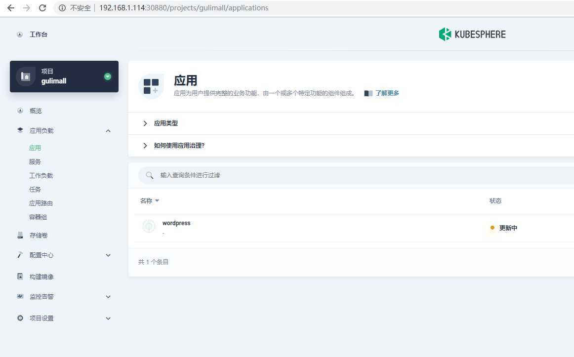Select 服务 in the sidebar

click(35, 161)
